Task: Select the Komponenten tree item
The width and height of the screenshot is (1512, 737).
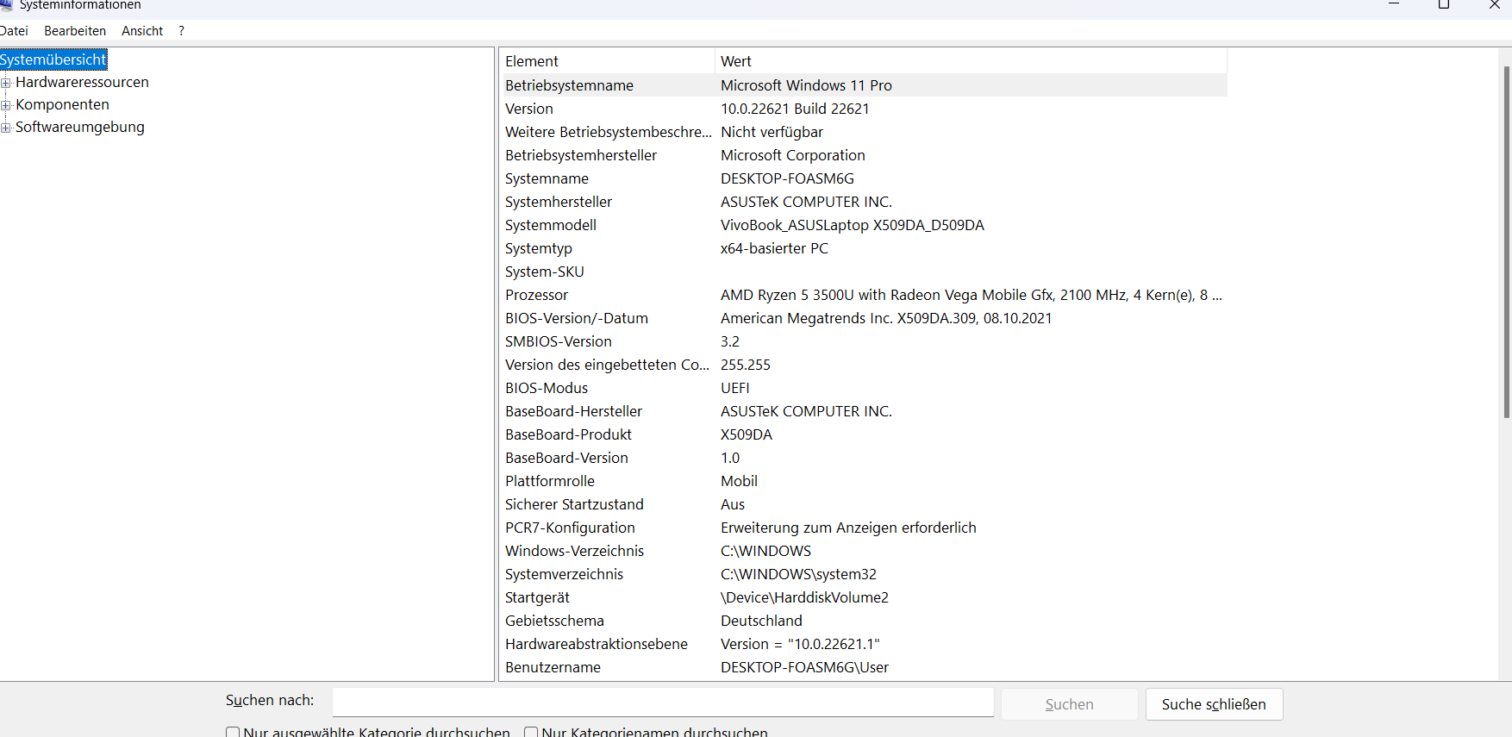Action: [x=62, y=104]
